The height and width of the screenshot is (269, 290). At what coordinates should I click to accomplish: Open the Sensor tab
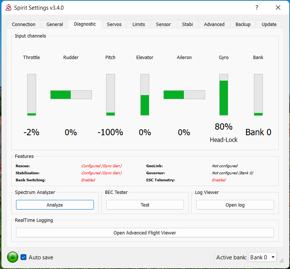click(x=163, y=25)
